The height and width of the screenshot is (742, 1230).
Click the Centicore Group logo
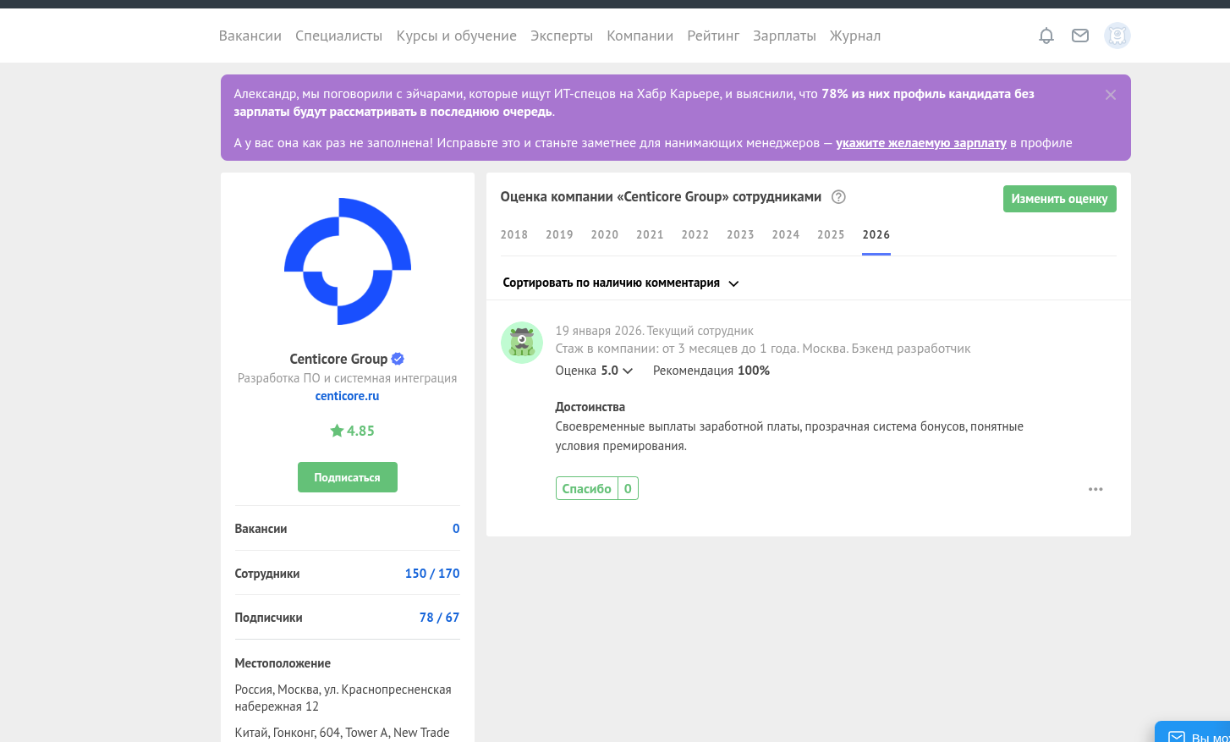point(348,261)
